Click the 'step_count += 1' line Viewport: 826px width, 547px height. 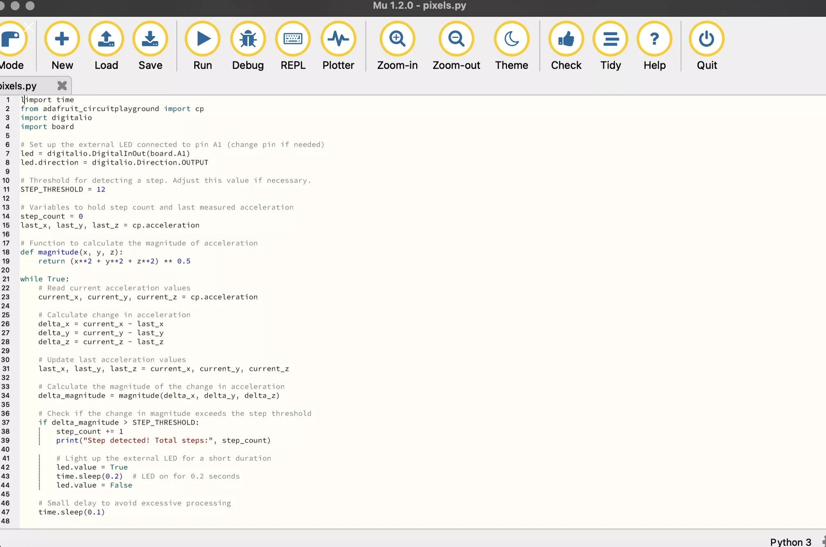tap(90, 432)
